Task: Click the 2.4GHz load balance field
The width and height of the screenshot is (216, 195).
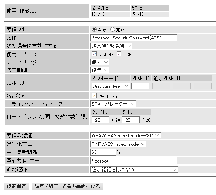Action: coord(100,120)
